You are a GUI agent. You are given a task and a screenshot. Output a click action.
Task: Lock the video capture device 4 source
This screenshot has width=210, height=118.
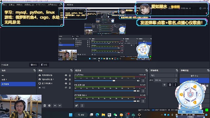tap(70, 79)
